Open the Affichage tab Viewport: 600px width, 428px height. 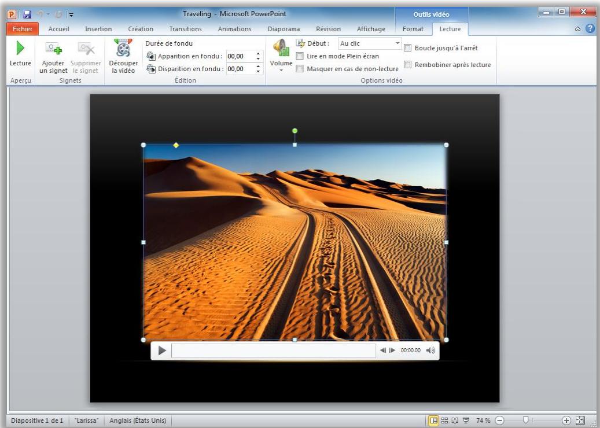pyautogui.click(x=371, y=29)
